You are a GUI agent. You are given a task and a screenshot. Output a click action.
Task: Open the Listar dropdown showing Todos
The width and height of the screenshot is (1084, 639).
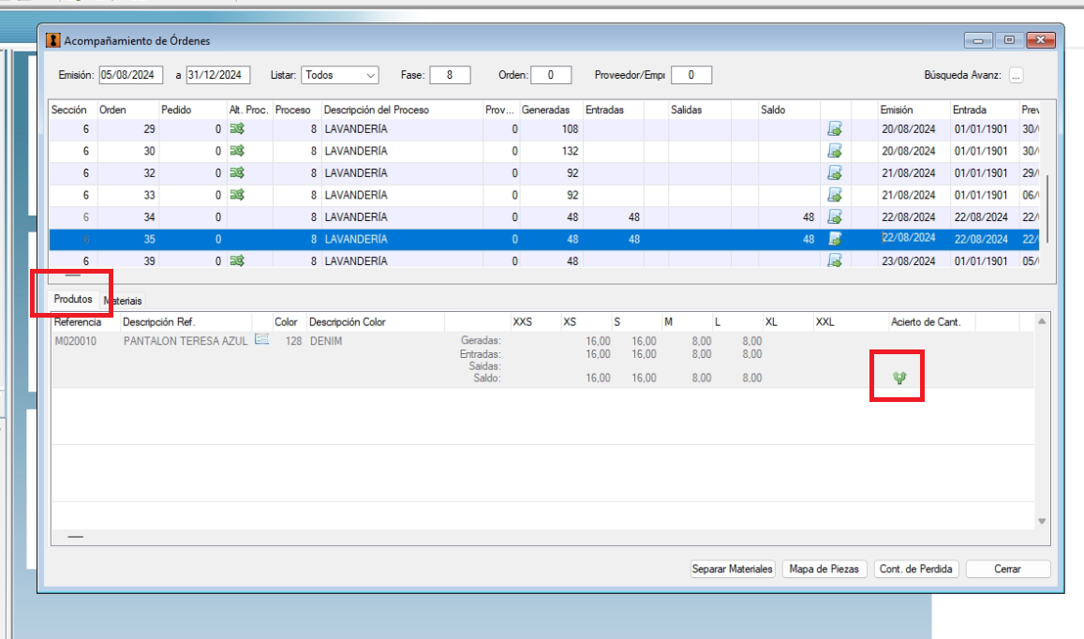[340, 75]
